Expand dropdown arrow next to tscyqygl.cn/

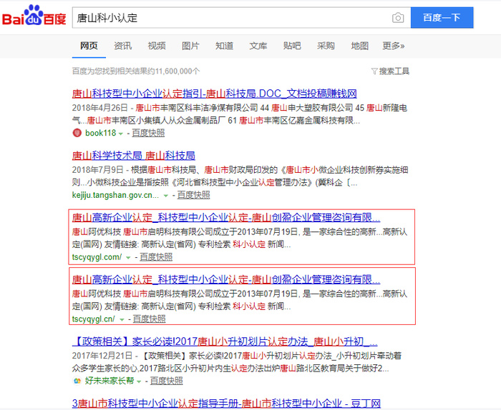[x=122, y=319]
